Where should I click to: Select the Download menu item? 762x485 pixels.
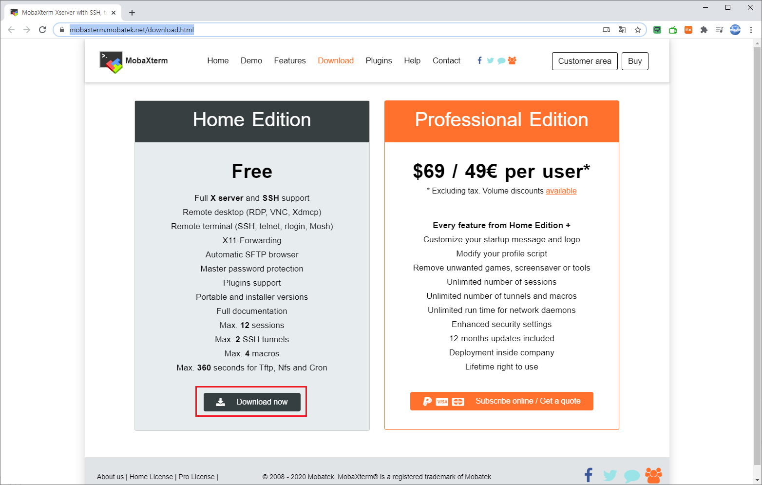pyautogui.click(x=336, y=60)
